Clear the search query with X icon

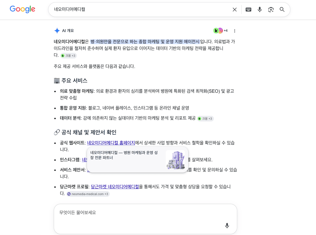click(235, 10)
